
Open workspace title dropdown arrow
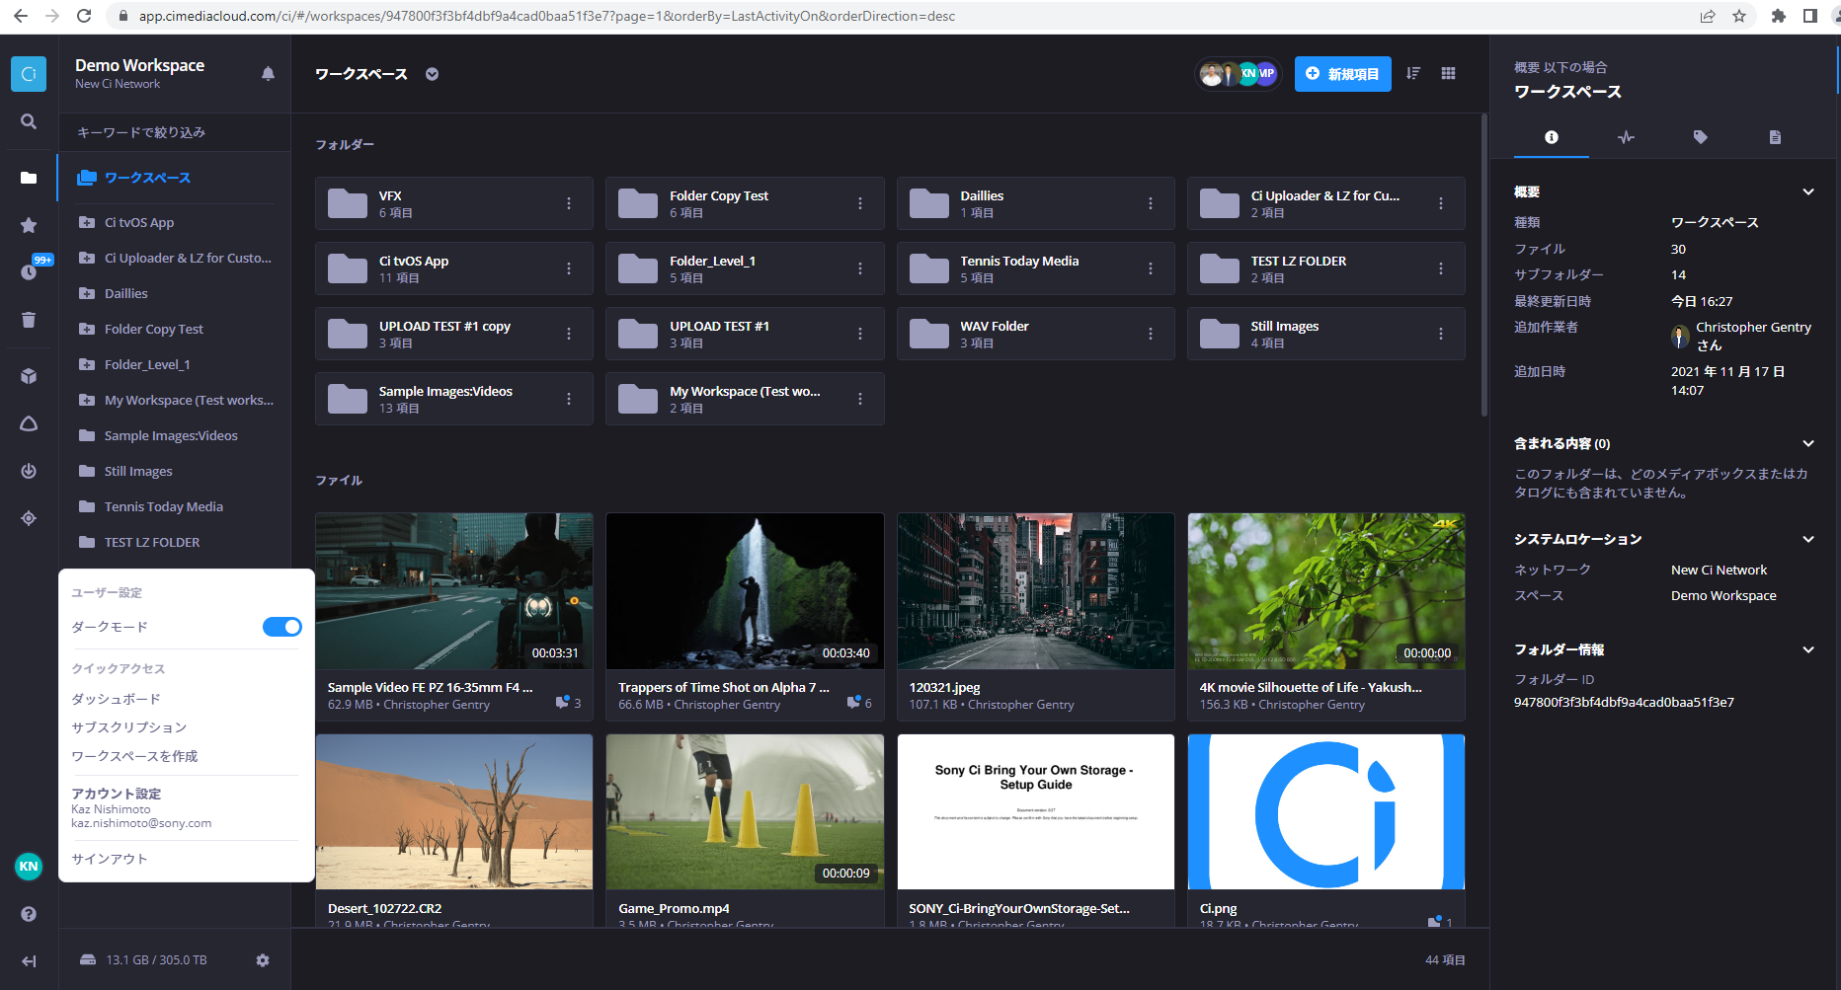click(432, 74)
